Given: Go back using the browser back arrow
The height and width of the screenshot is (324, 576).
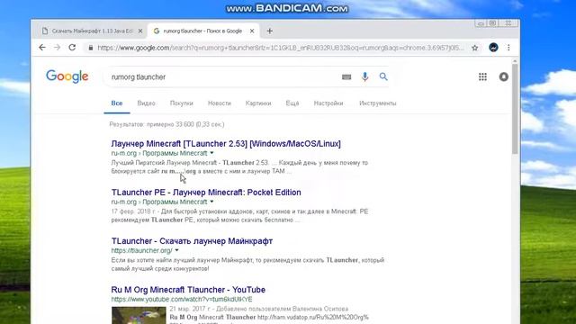Looking at the screenshot, I should [42, 48].
